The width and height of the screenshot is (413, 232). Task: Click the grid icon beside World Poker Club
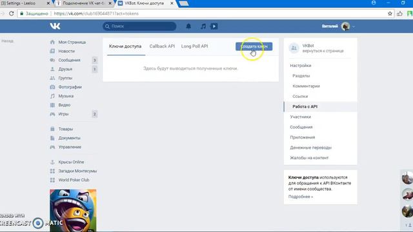click(x=52, y=180)
